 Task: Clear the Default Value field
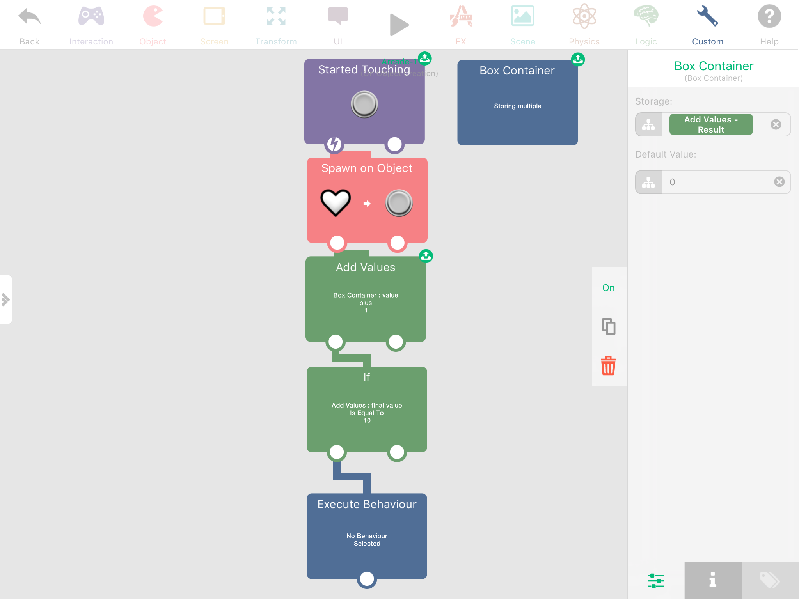click(x=779, y=182)
